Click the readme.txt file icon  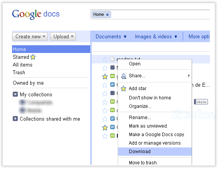[x=112, y=59]
